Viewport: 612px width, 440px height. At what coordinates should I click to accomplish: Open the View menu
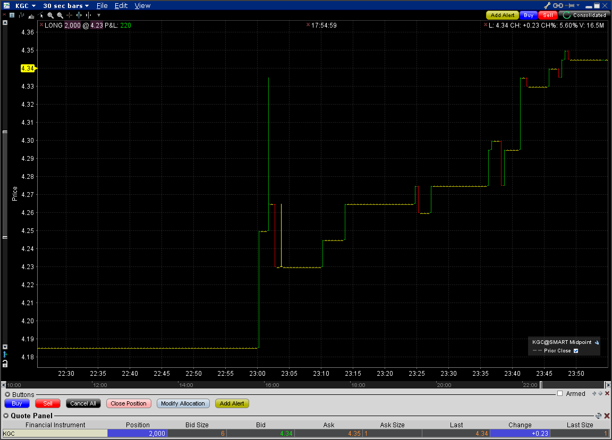click(142, 6)
